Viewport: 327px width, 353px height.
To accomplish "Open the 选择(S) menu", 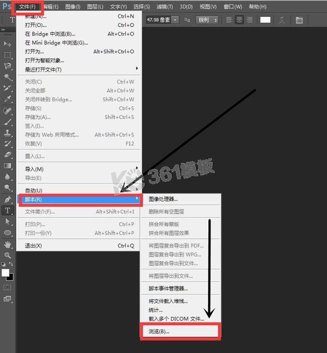I will (142, 7).
